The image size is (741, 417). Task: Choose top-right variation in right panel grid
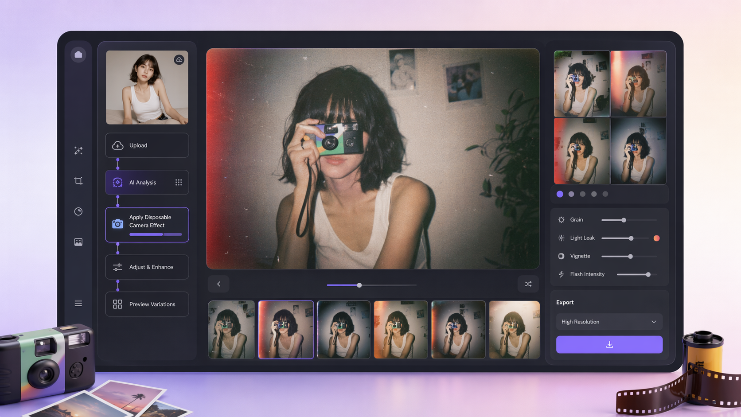click(638, 84)
